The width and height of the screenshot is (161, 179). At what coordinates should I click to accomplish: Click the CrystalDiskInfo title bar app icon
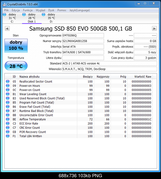pos(4,4)
